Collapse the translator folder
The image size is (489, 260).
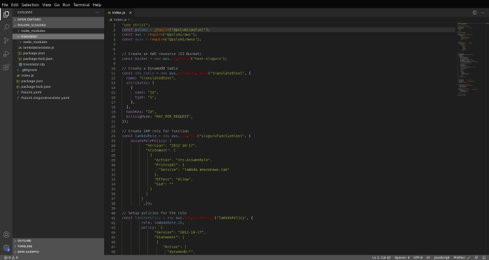click(58, 36)
